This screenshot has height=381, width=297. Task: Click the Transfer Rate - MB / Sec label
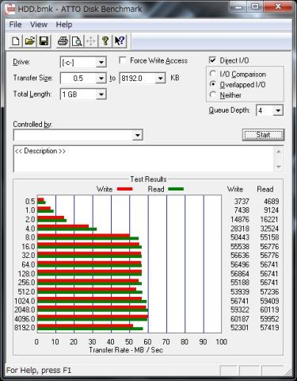(126, 350)
